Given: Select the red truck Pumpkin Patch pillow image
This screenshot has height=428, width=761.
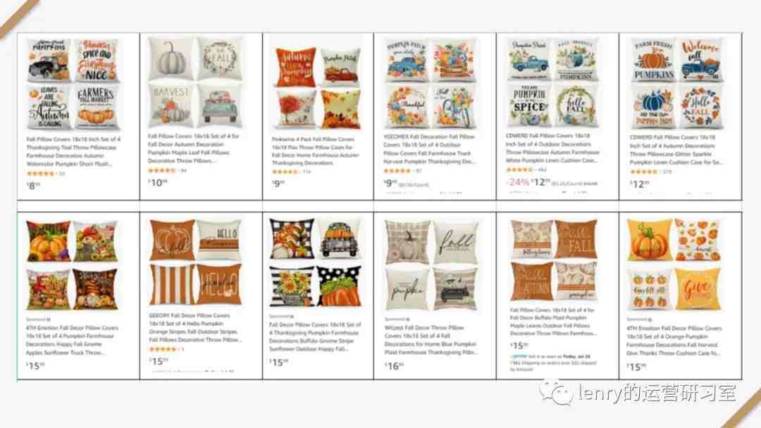Looking at the screenshot, I should (318, 88).
